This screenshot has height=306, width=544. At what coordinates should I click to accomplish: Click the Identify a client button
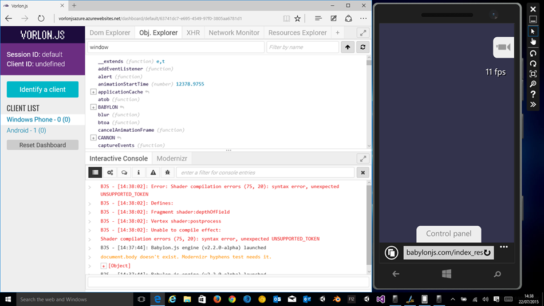click(x=42, y=89)
